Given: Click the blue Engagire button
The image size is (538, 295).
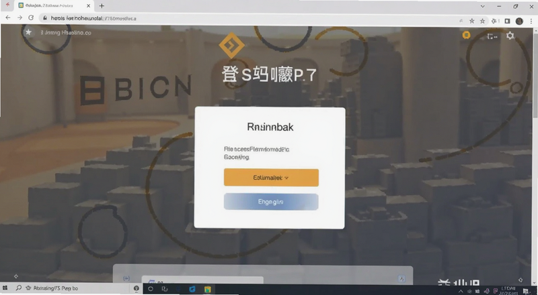Looking at the screenshot, I should (x=271, y=202).
